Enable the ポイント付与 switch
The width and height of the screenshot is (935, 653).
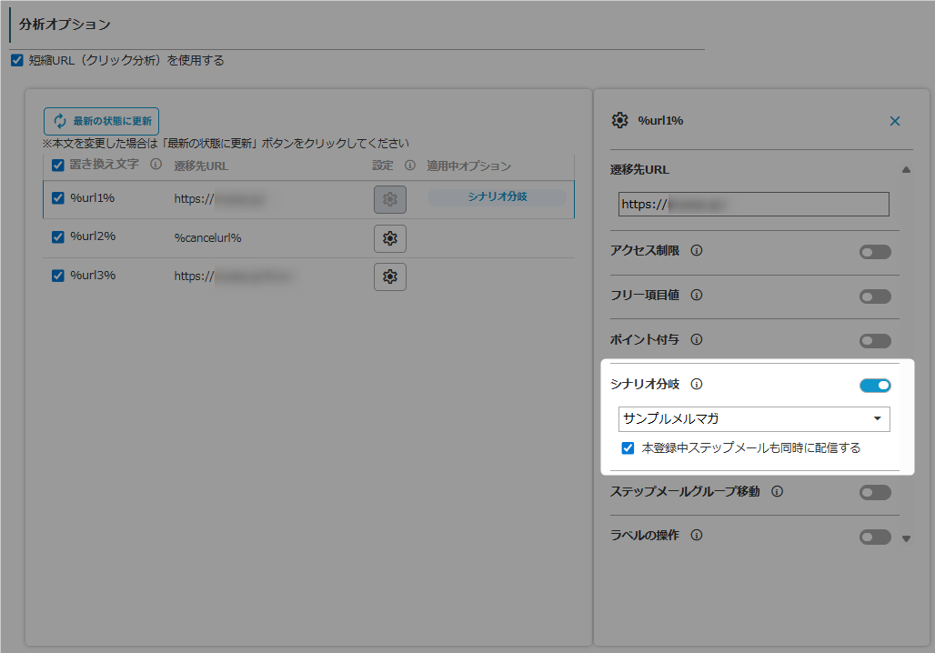875,341
